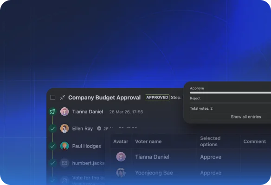Click the checkmark step beside humbert.jacks

(x=52, y=163)
